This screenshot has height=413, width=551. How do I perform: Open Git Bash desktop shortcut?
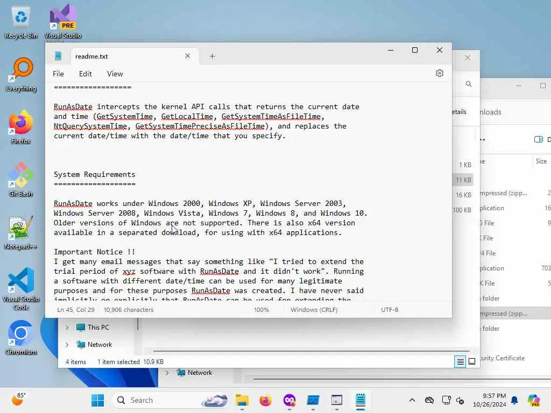(21, 180)
